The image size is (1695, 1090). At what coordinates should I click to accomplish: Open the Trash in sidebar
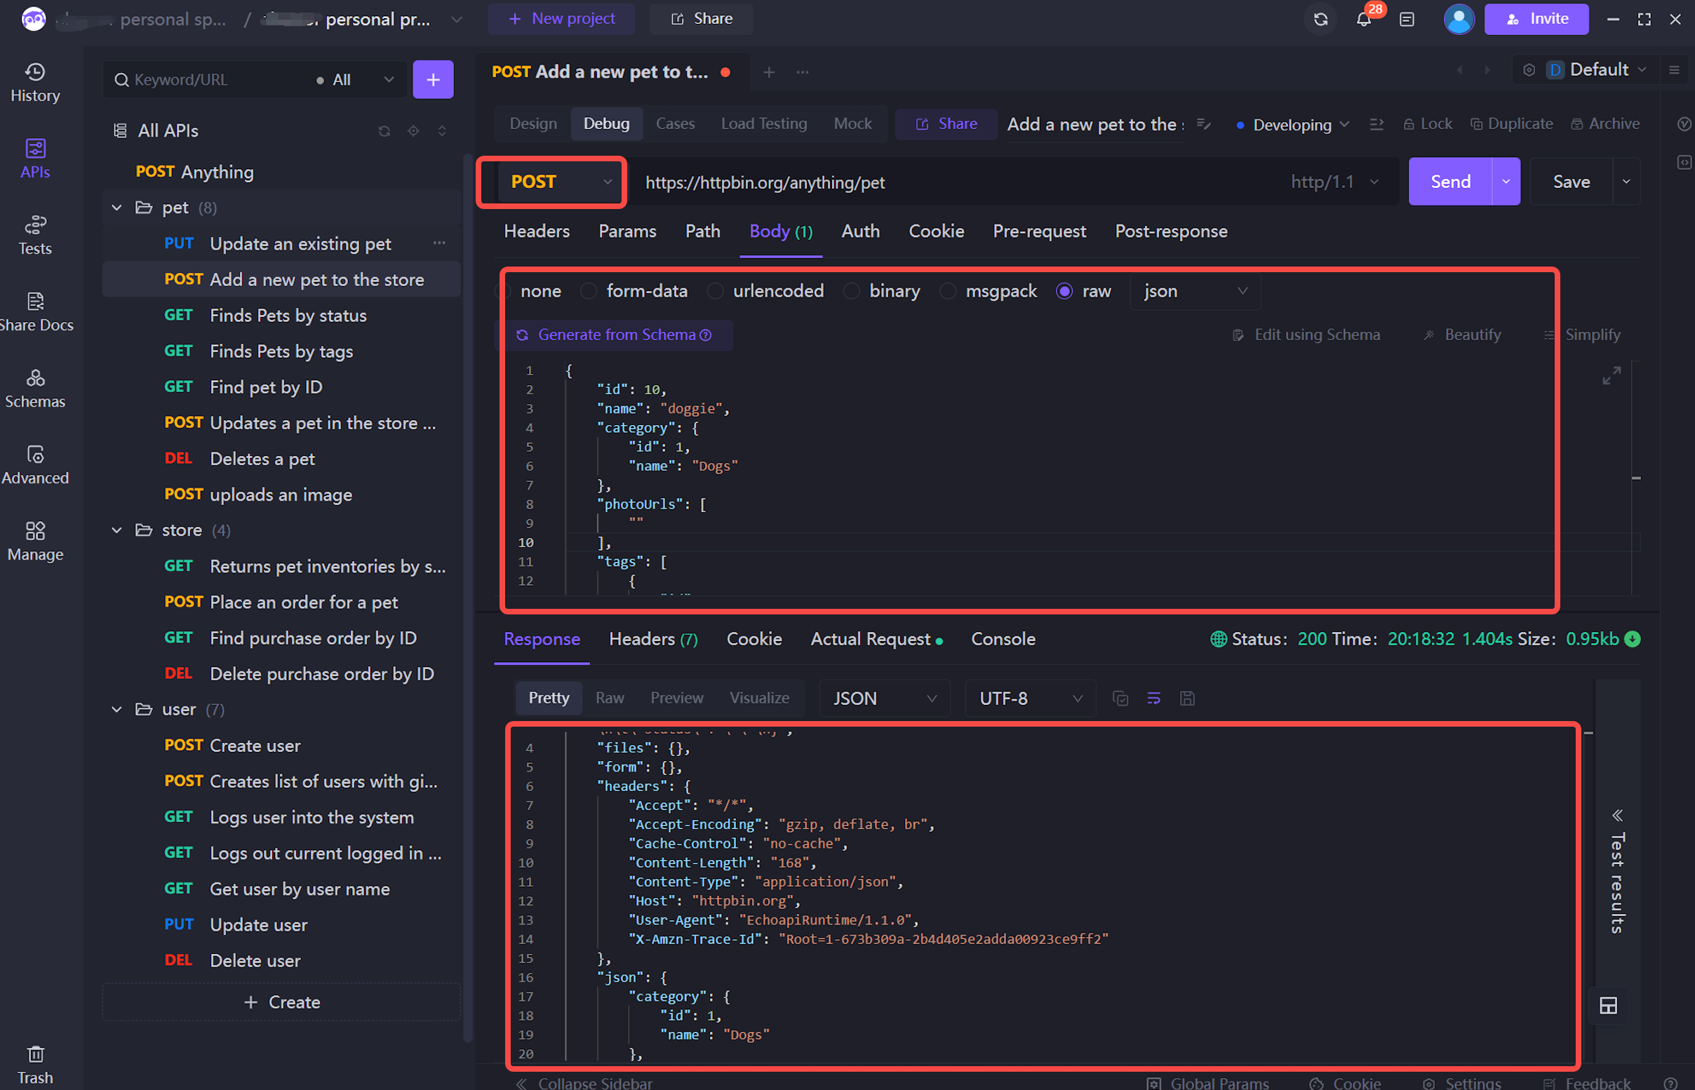(x=34, y=1065)
